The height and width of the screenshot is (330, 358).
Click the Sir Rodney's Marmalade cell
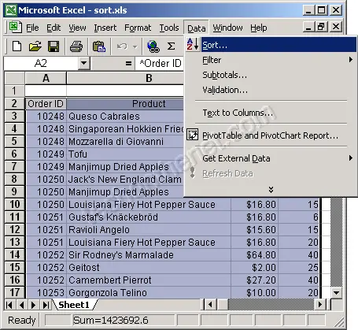coord(149,255)
